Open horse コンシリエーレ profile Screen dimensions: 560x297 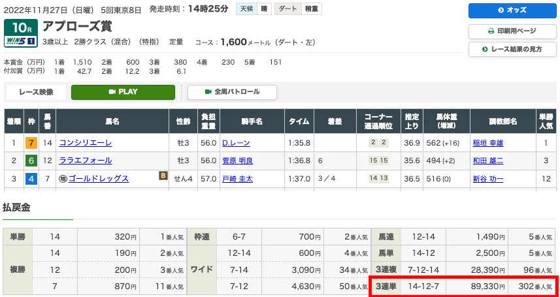pos(86,143)
